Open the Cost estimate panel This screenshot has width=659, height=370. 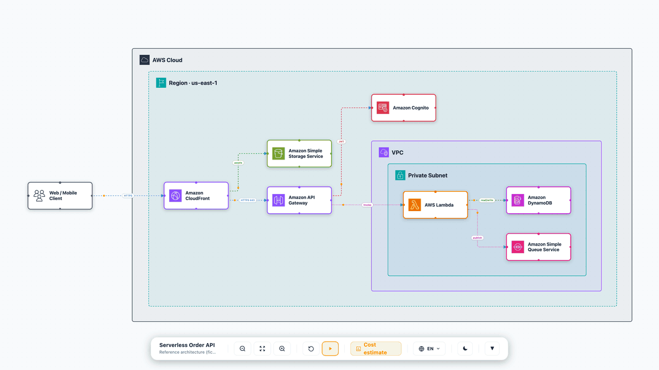(x=376, y=349)
